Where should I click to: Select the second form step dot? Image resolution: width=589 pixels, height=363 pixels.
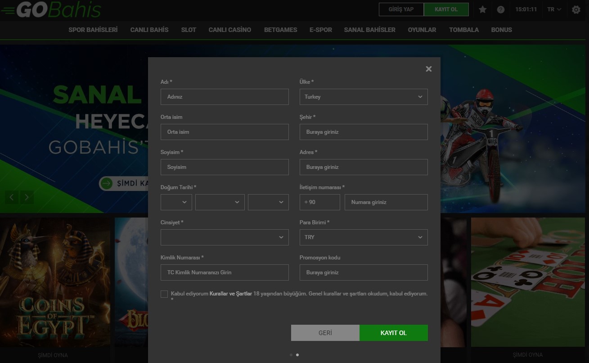297,355
